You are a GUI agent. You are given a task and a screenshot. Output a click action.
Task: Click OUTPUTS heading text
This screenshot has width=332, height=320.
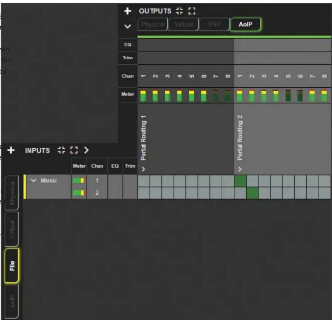coord(155,11)
